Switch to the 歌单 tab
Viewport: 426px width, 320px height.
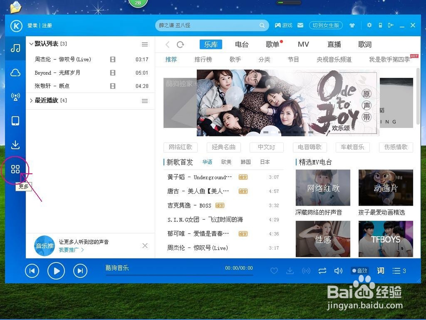pos(273,44)
